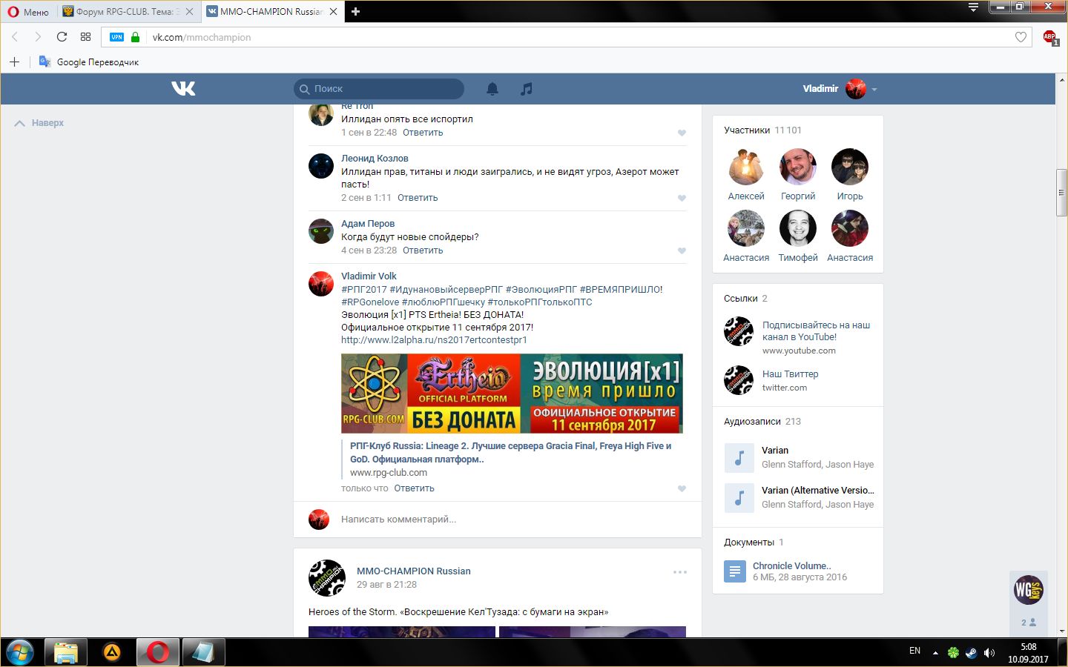This screenshot has height=667, width=1068.
Task: Go forward with the browser forward arrow
Action: (x=38, y=37)
